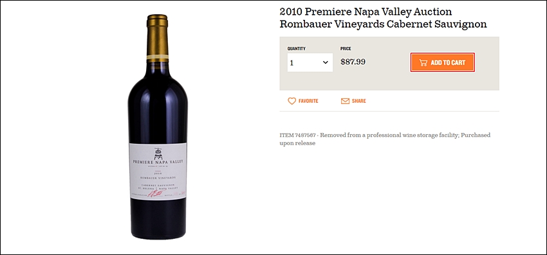Screen dimensions: 547x255
Task: Click the professional wine storage description text
Action: [385, 139]
